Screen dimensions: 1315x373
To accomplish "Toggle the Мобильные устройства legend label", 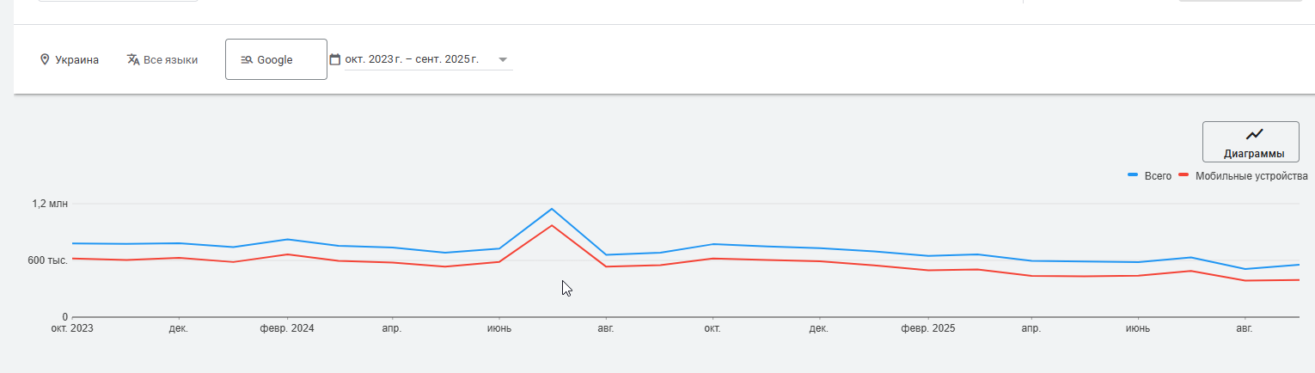I will tap(1251, 176).
